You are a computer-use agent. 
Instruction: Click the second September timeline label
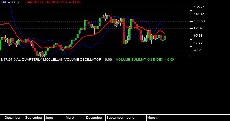point(115,118)
